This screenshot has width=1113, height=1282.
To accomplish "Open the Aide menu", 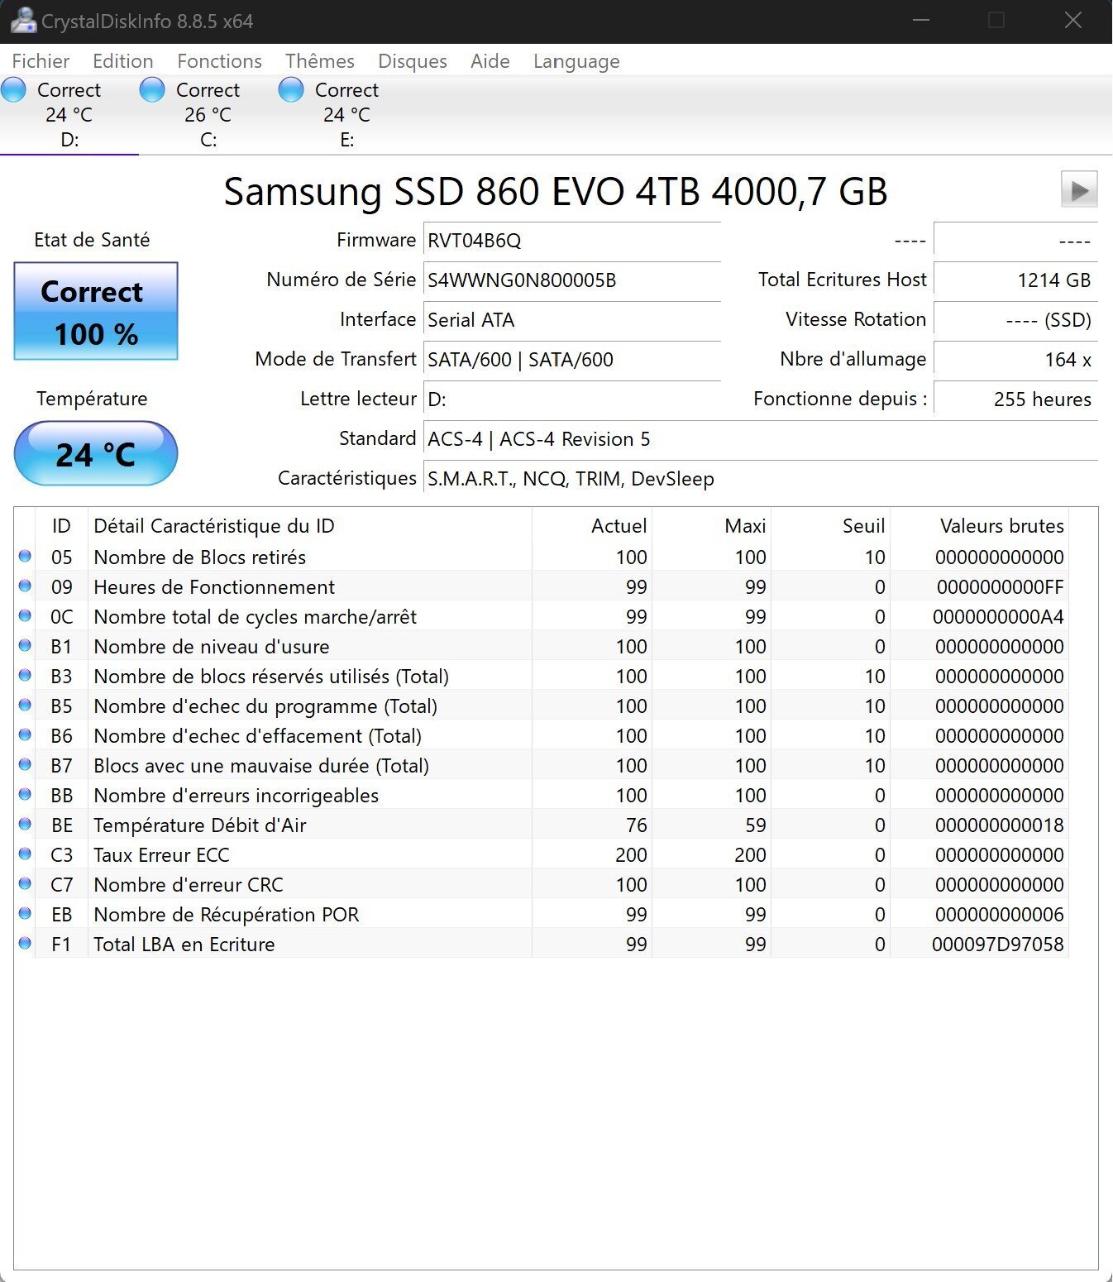I will (490, 61).
